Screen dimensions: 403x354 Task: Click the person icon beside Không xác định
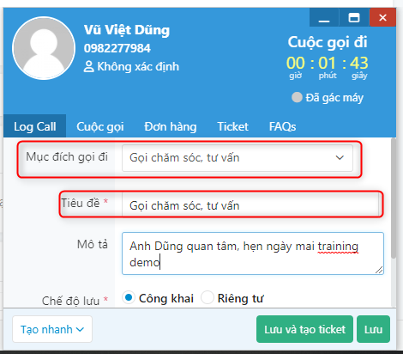click(x=88, y=67)
